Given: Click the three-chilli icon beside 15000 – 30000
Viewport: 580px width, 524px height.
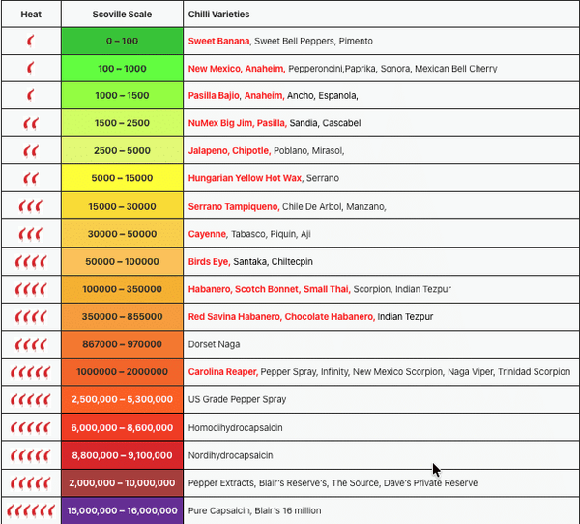Looking at the screenshot, I should pos(31,206).
